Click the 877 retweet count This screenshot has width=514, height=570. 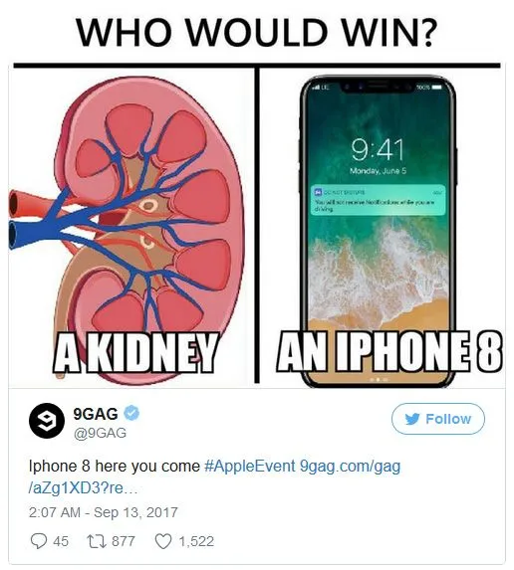tap(124, 541)
